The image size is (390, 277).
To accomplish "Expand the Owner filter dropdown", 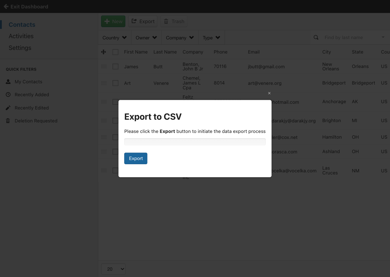I will pyautogui.click(x=146, y=38).
